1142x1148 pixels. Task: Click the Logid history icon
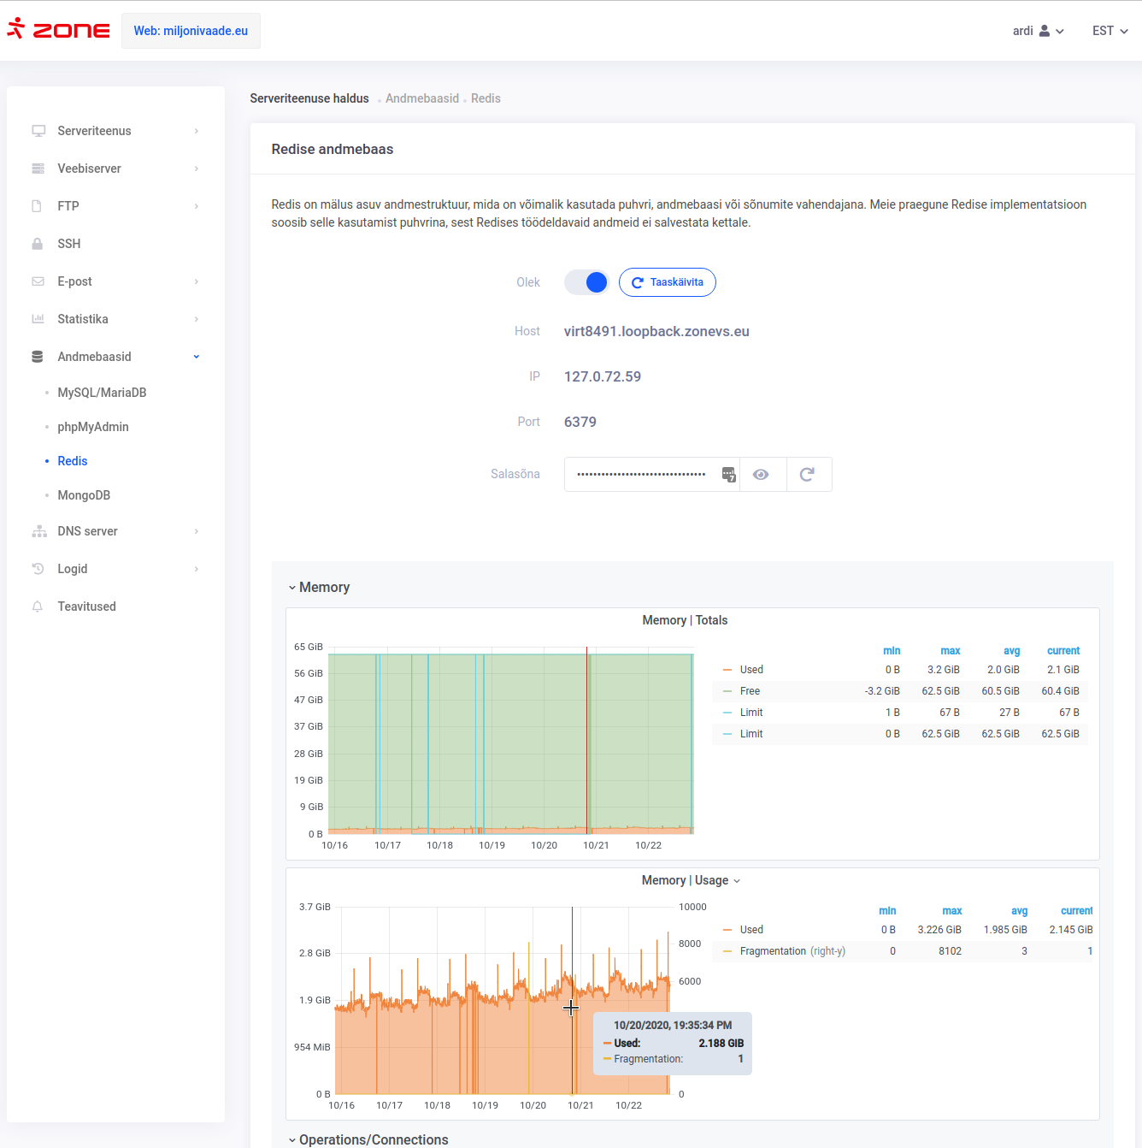pos(38,569)
